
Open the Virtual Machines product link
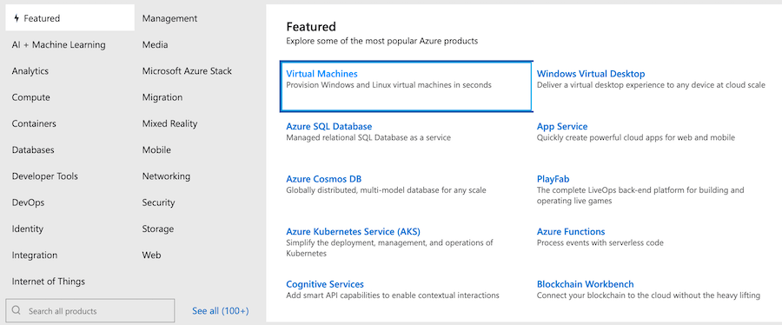pos(321,74)
